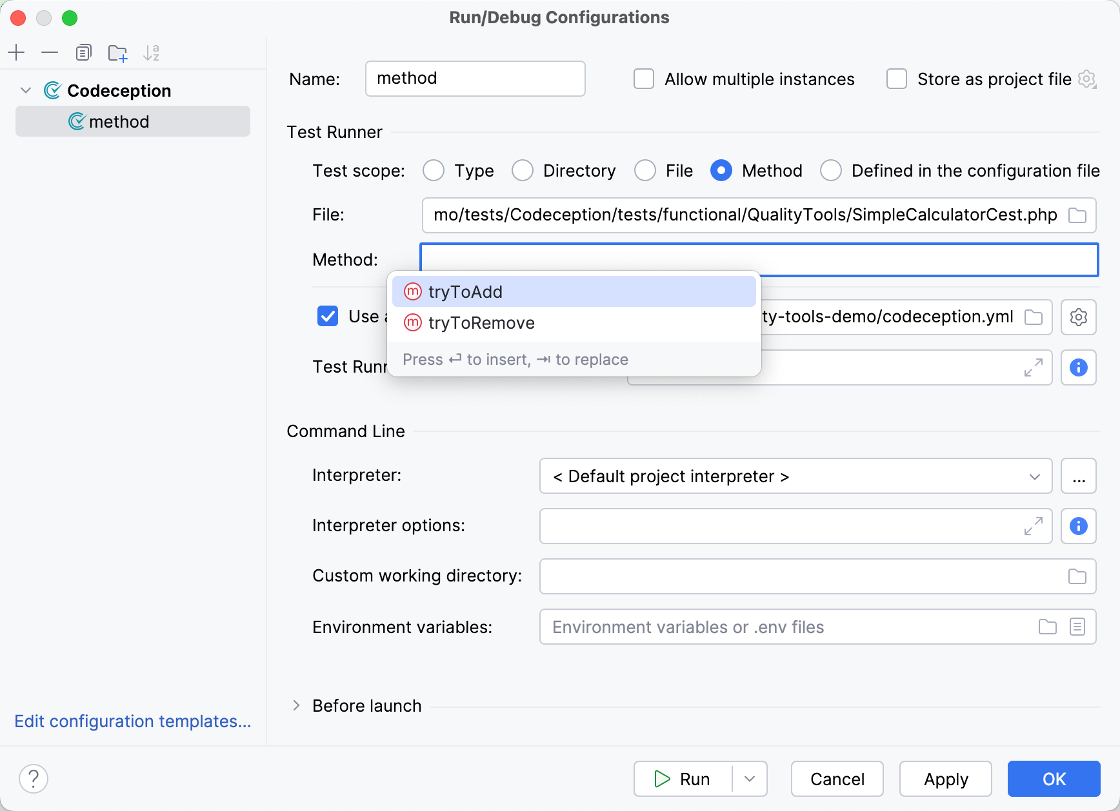
Task: Click info icon beside Interpreter options
Action: tap(1078, 526)
